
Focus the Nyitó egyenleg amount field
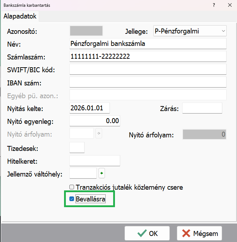coord(95,121)
